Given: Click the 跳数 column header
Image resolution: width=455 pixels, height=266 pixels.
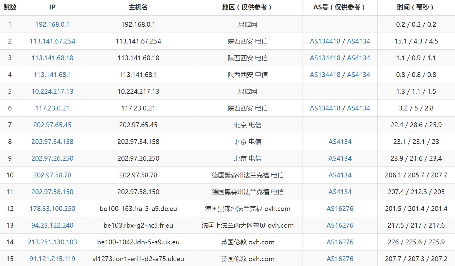Looking at the screenshot, I should click(10, 7).
